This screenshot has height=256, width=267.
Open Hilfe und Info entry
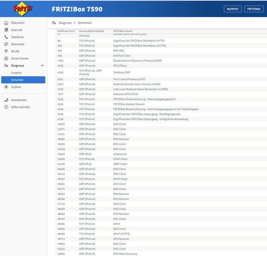tap(20, 107)
